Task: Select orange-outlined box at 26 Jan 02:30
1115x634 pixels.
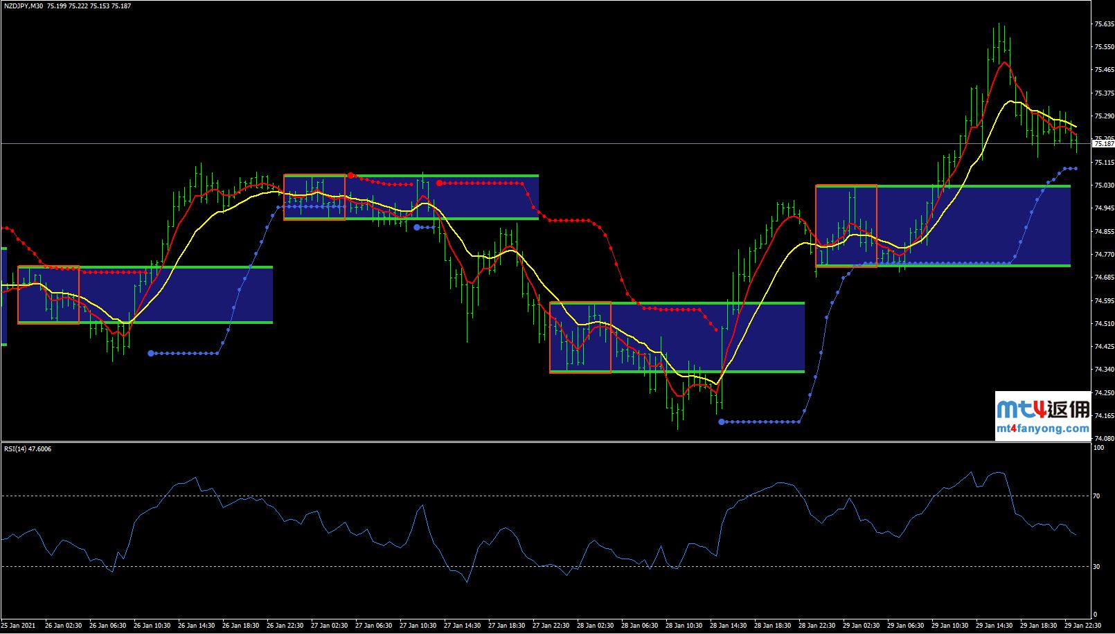Action: click(48, 295)
